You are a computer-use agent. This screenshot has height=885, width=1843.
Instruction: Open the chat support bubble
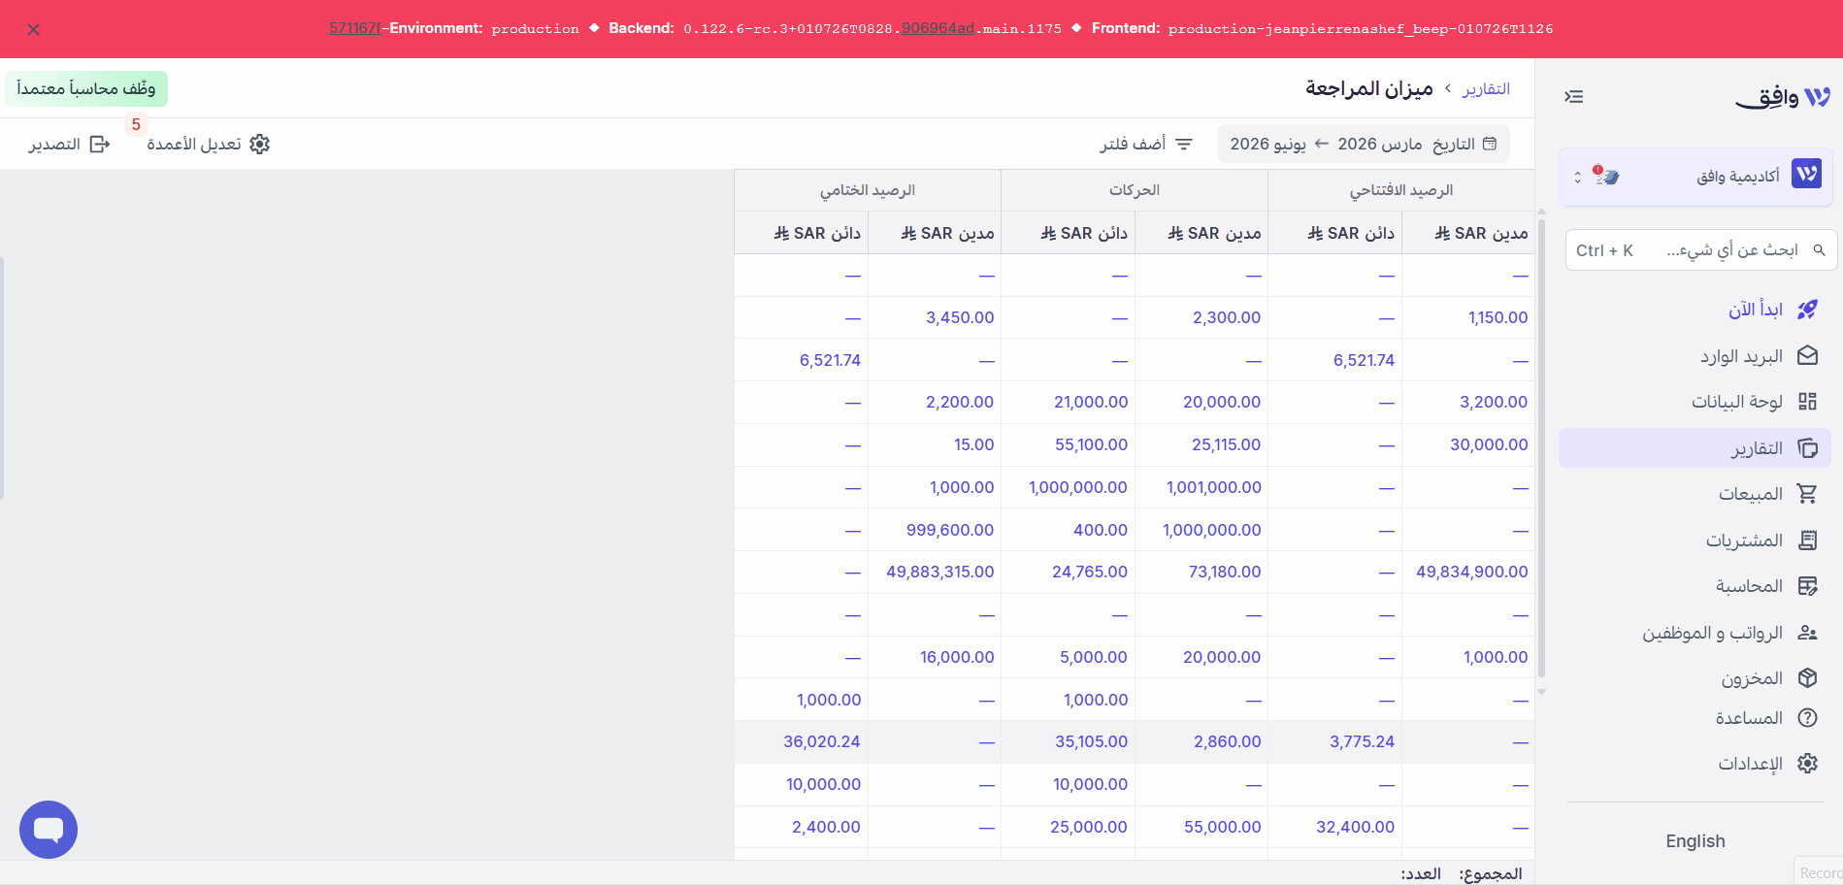(x=49, y=830)
